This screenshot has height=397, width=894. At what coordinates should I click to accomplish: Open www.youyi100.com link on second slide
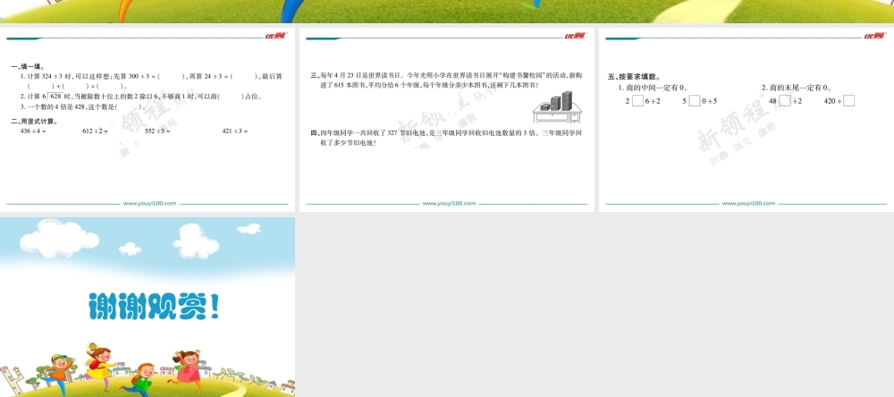450,204
